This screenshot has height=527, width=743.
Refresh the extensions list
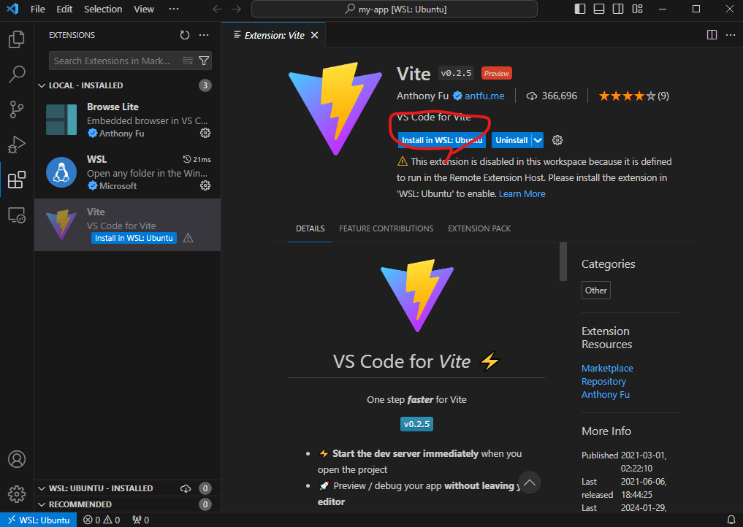[x=185, y=35]
